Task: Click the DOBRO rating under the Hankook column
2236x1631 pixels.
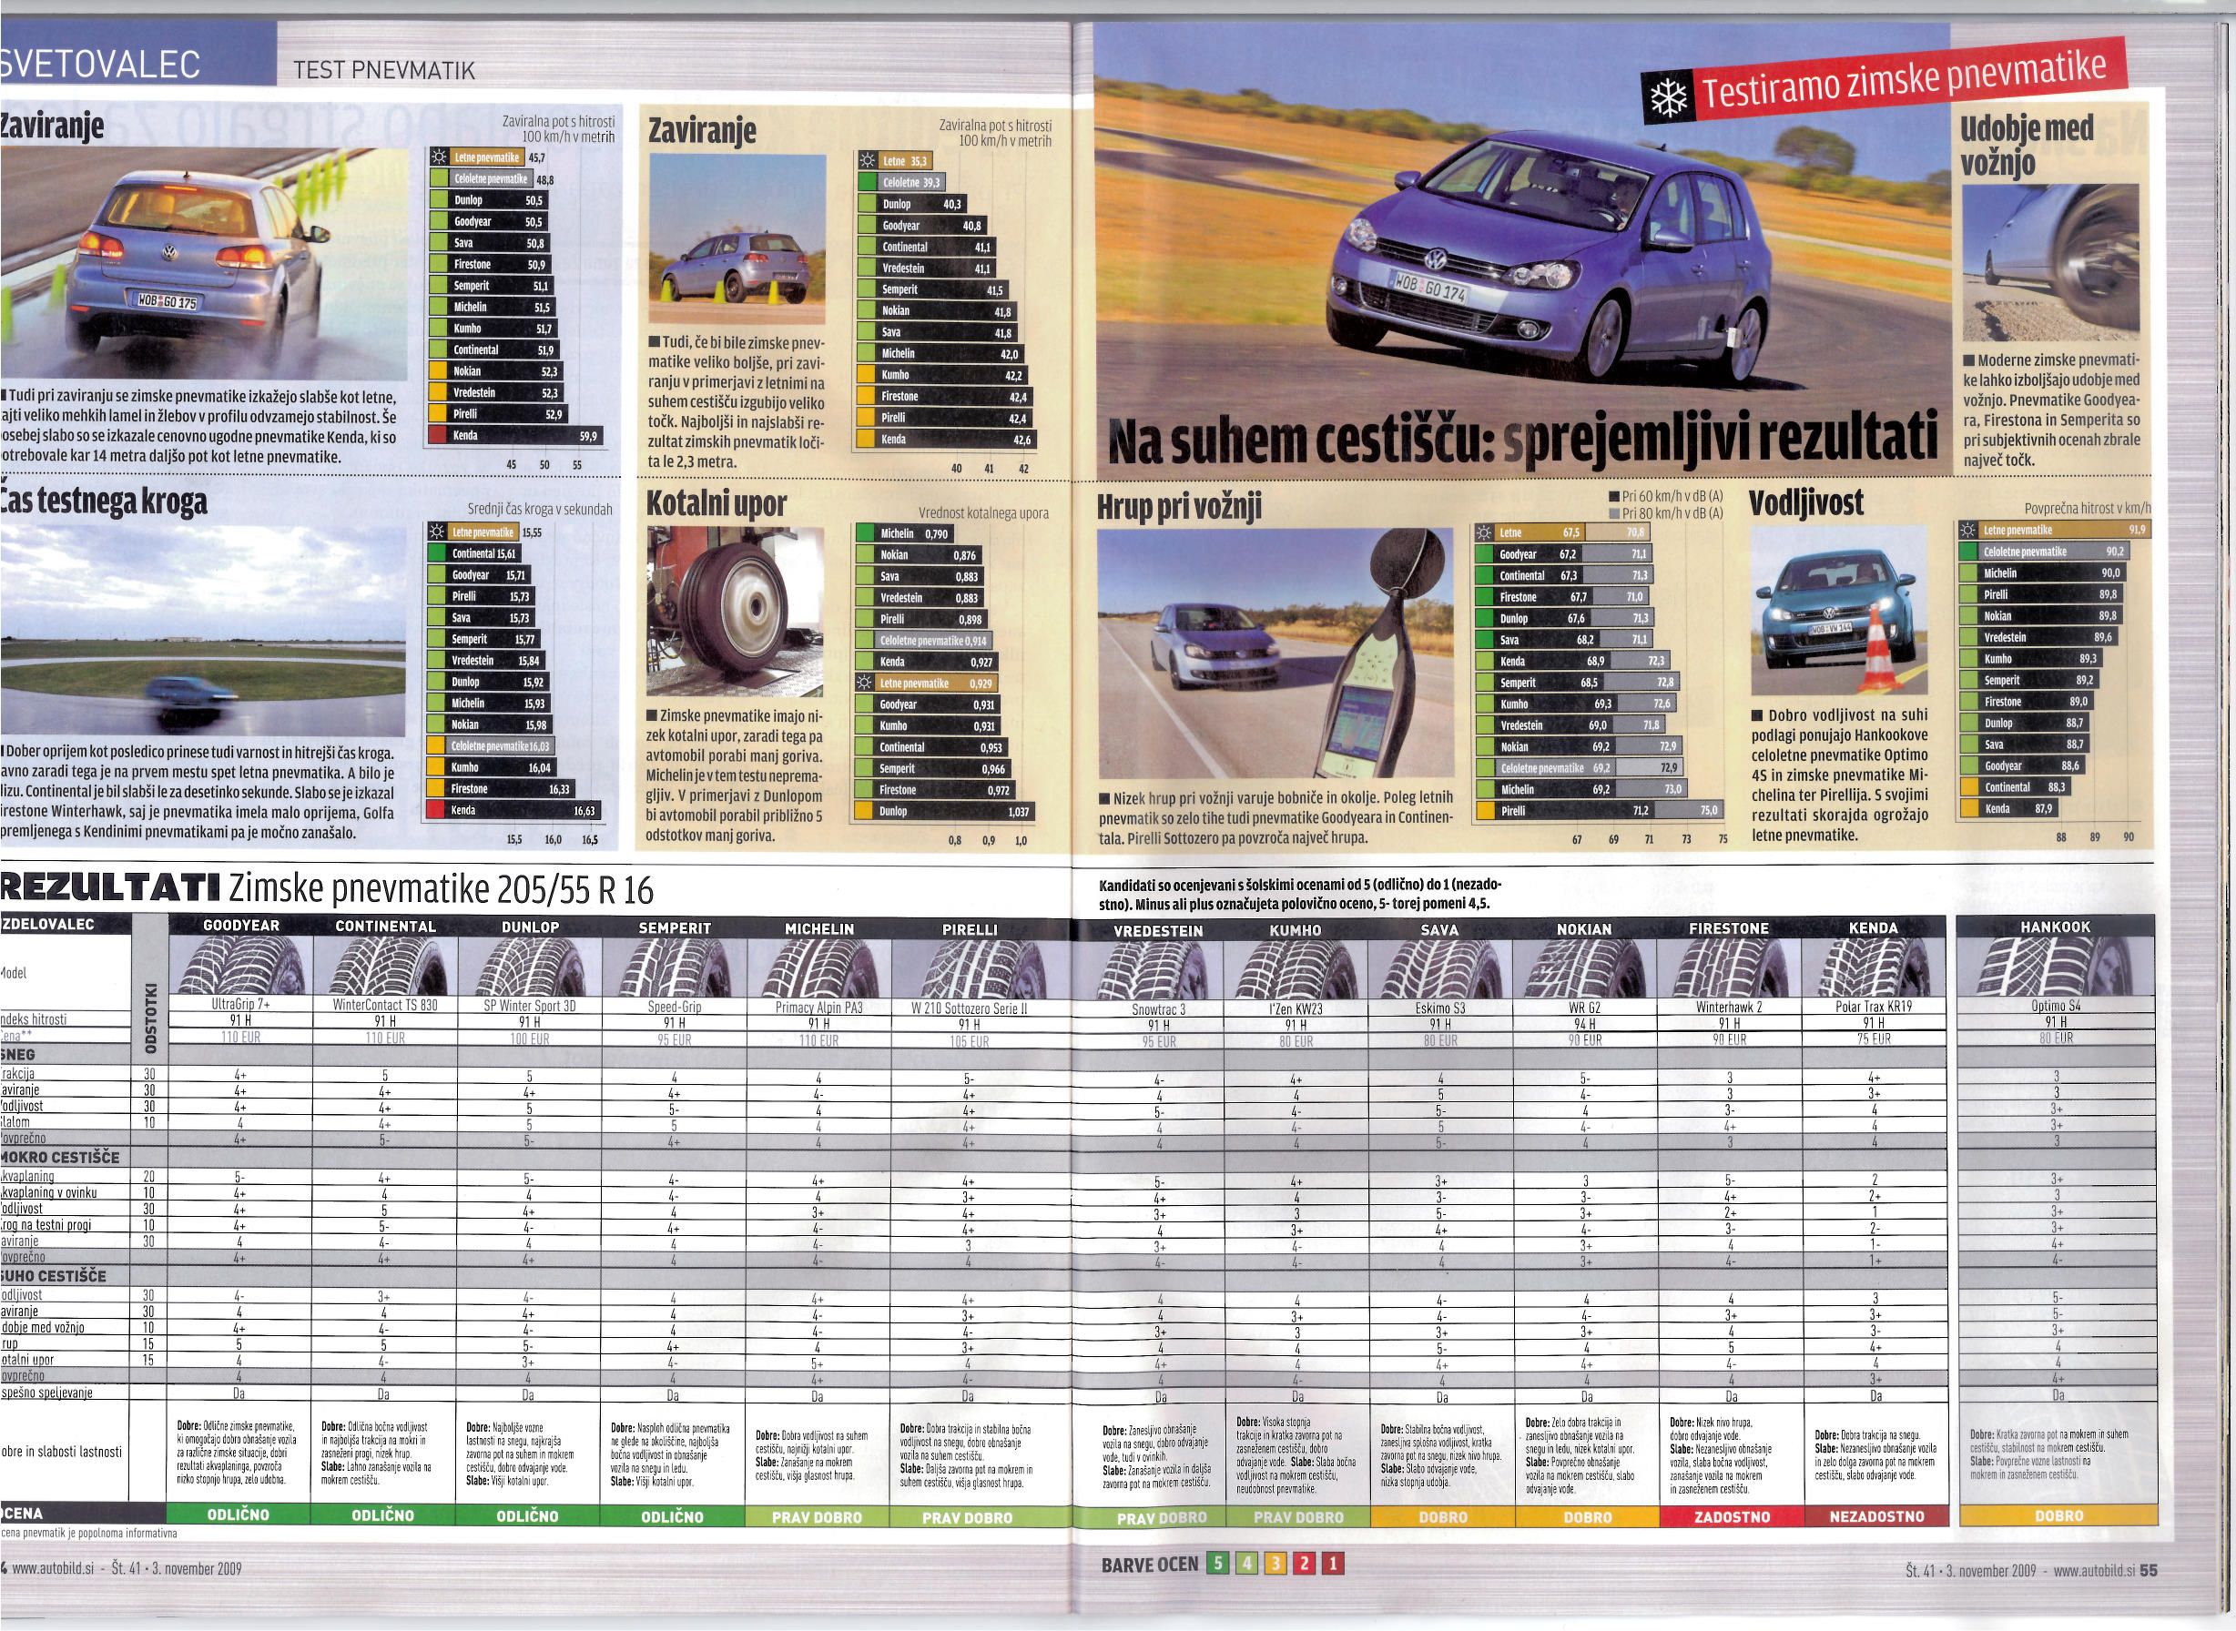Action: pos(2058,1514)
